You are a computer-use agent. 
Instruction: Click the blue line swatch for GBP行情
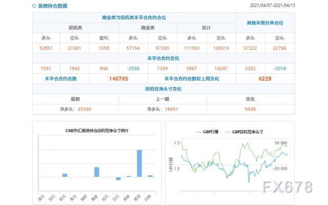(x=198, y=132)
